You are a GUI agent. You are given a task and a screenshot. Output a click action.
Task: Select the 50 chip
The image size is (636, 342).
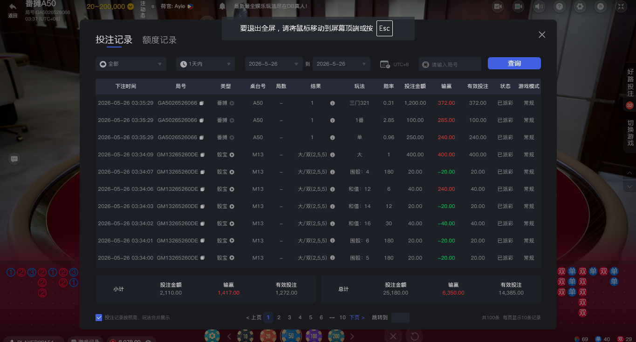[291, 335]
